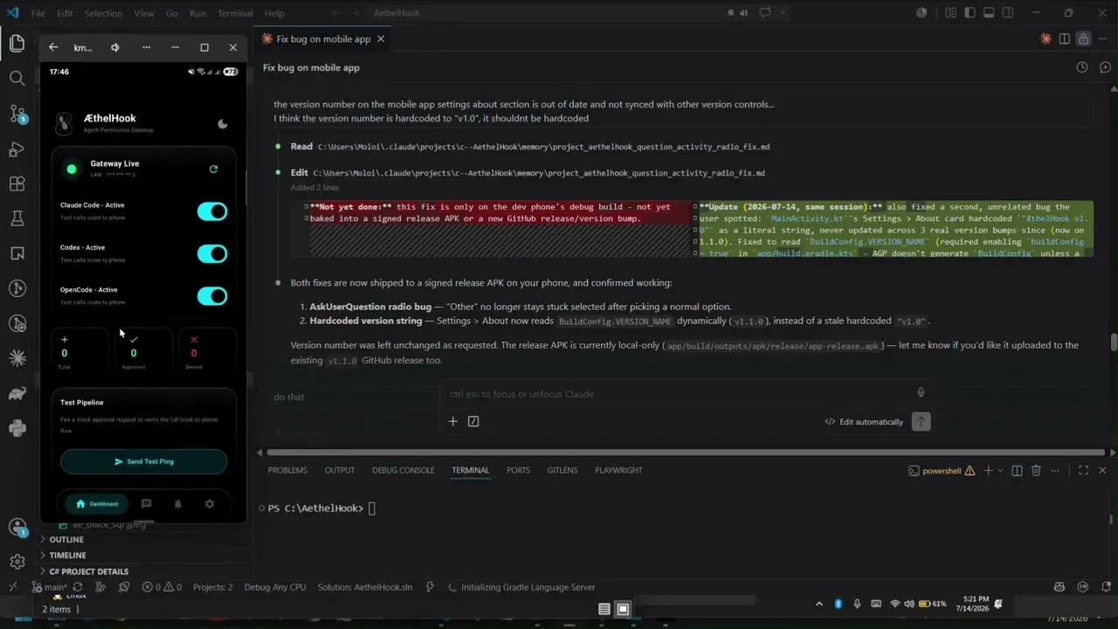Open the Explorer view in the activity bar
Screen dimensions: 1118x629
click(x=17, y=44)
